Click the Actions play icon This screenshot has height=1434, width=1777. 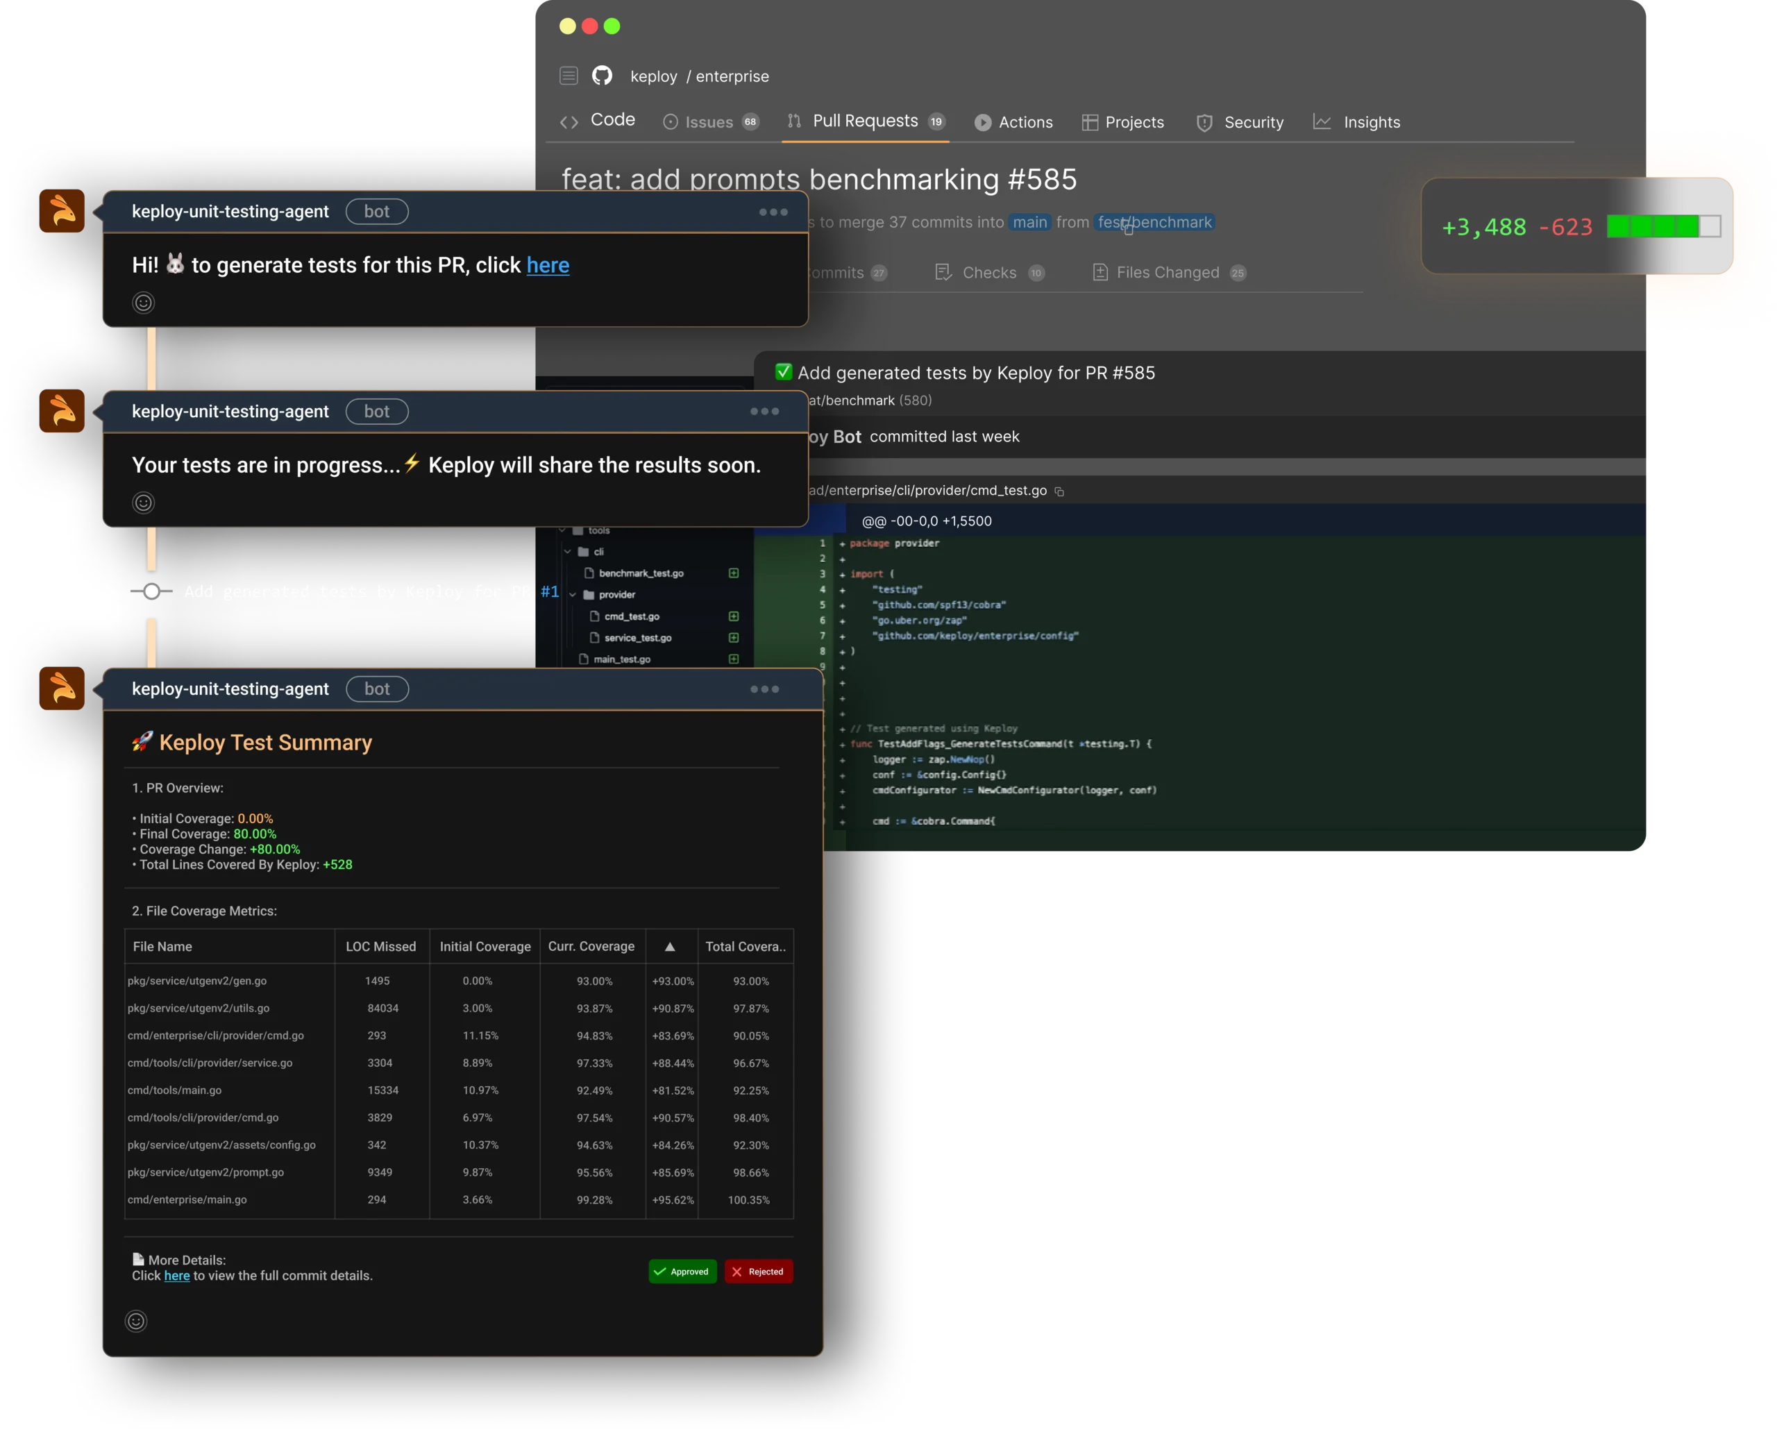coord(983,122)
